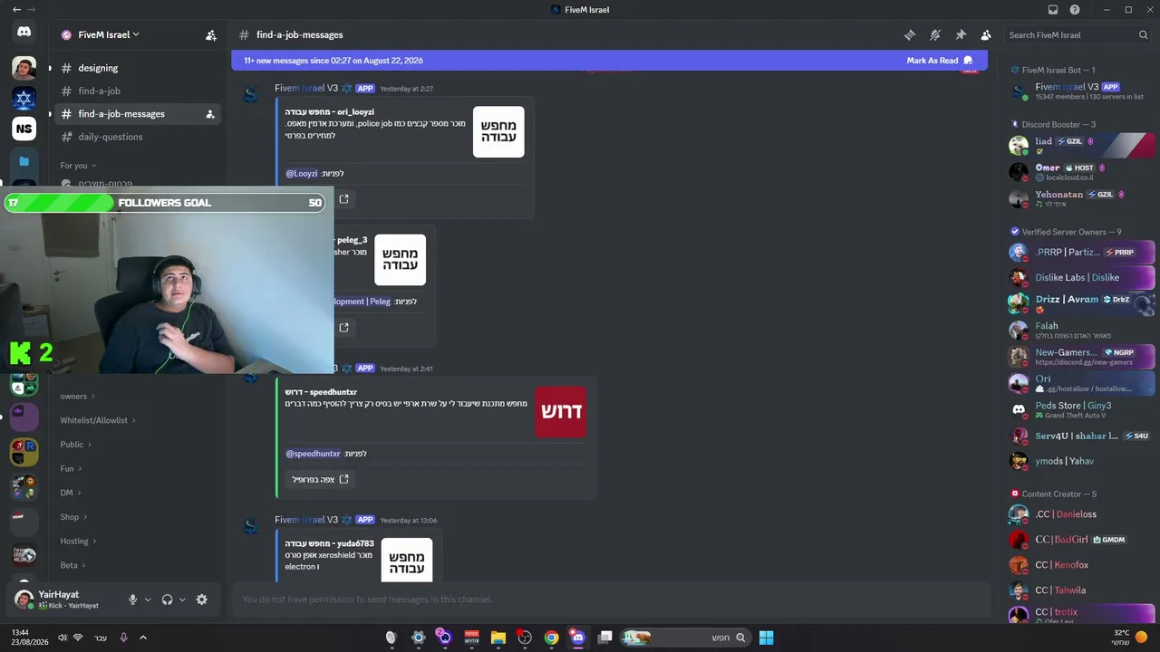1160x652 pixels.
Task: Open OBS Studio from the taskbar
Action: [x=525, y=638]
